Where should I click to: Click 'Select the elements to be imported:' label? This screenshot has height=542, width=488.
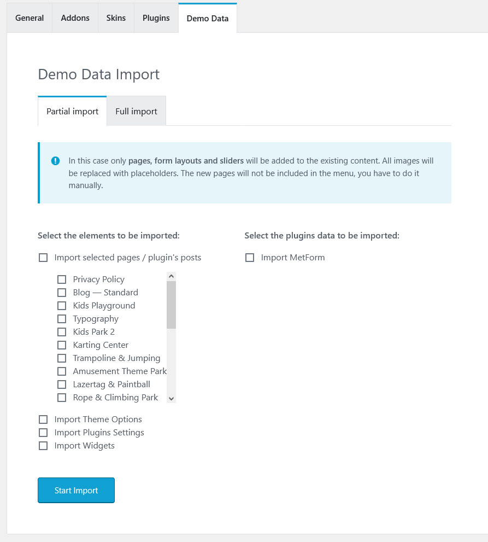pos(108,235)
